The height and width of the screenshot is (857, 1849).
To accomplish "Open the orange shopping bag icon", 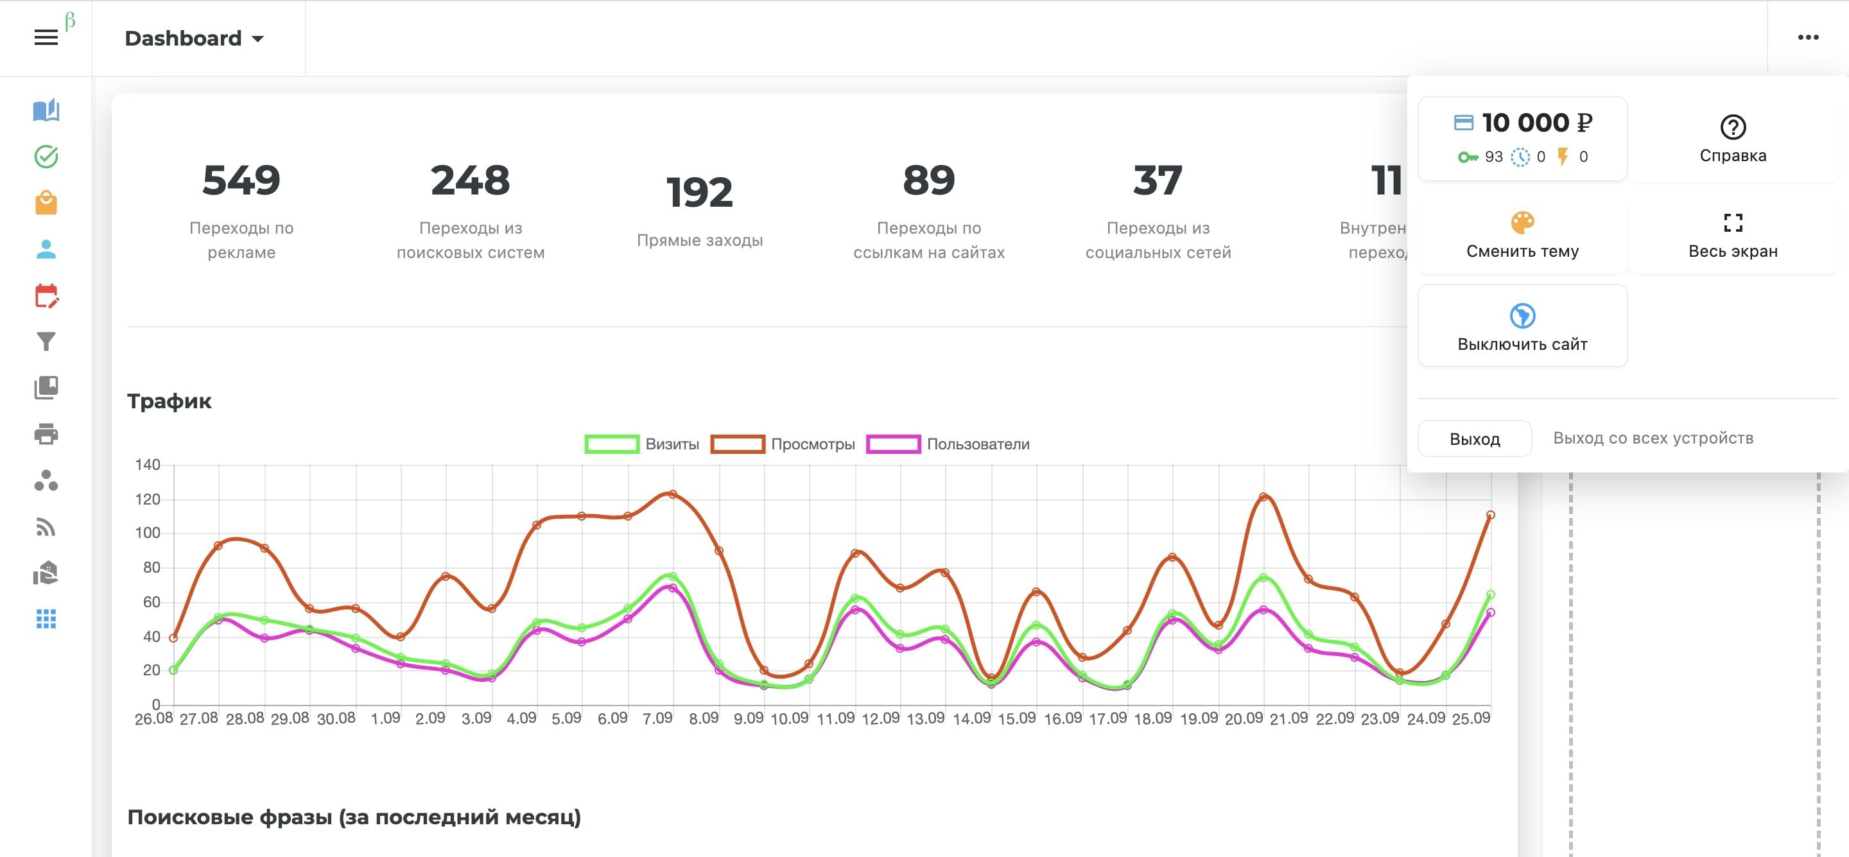I will tap(46, 203).
